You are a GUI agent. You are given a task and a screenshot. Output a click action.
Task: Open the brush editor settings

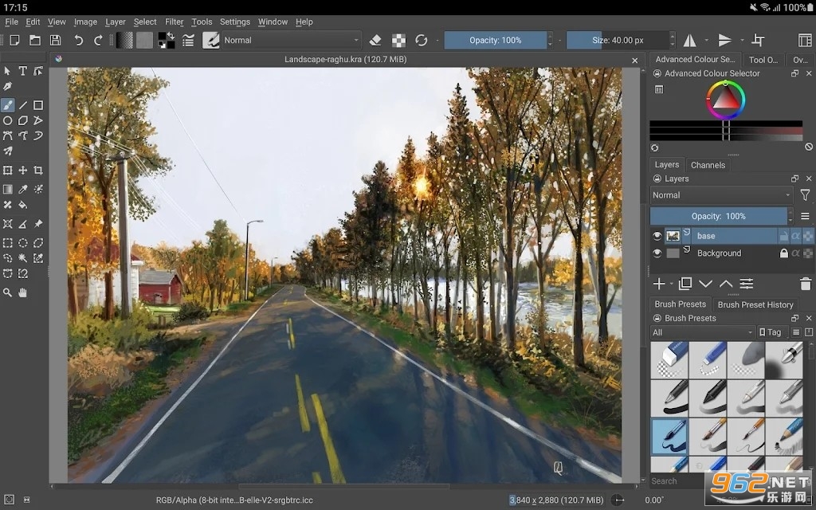188,40
